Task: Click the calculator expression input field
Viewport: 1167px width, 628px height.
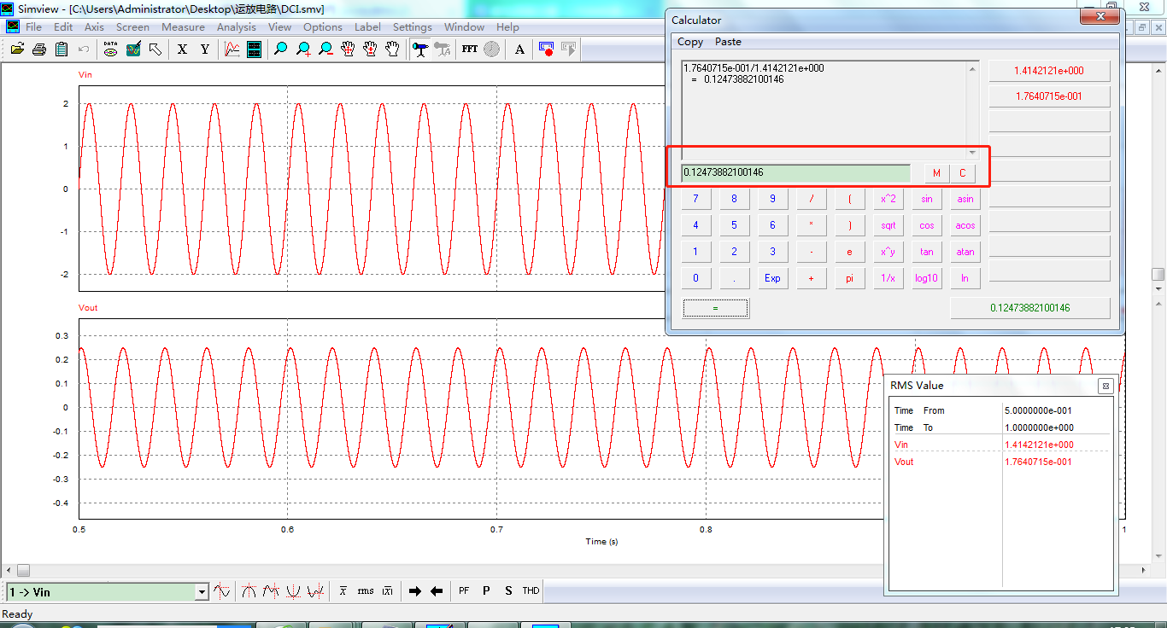Action: pos(796,173)
